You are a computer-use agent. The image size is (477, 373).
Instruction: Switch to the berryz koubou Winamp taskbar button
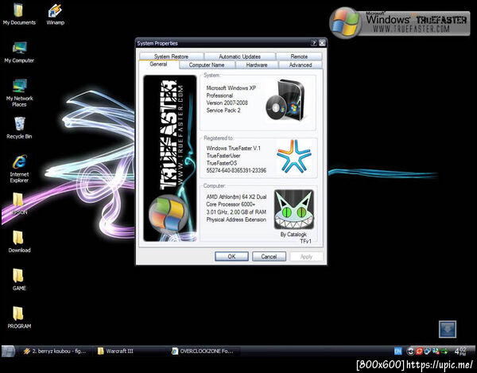click(x=56, y=351)
